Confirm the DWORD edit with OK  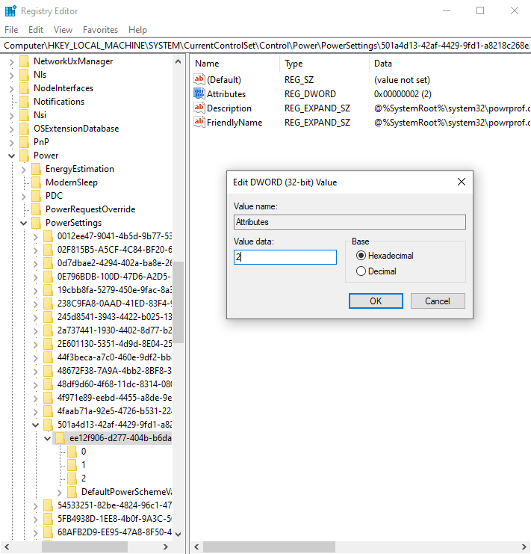point(376,301)
